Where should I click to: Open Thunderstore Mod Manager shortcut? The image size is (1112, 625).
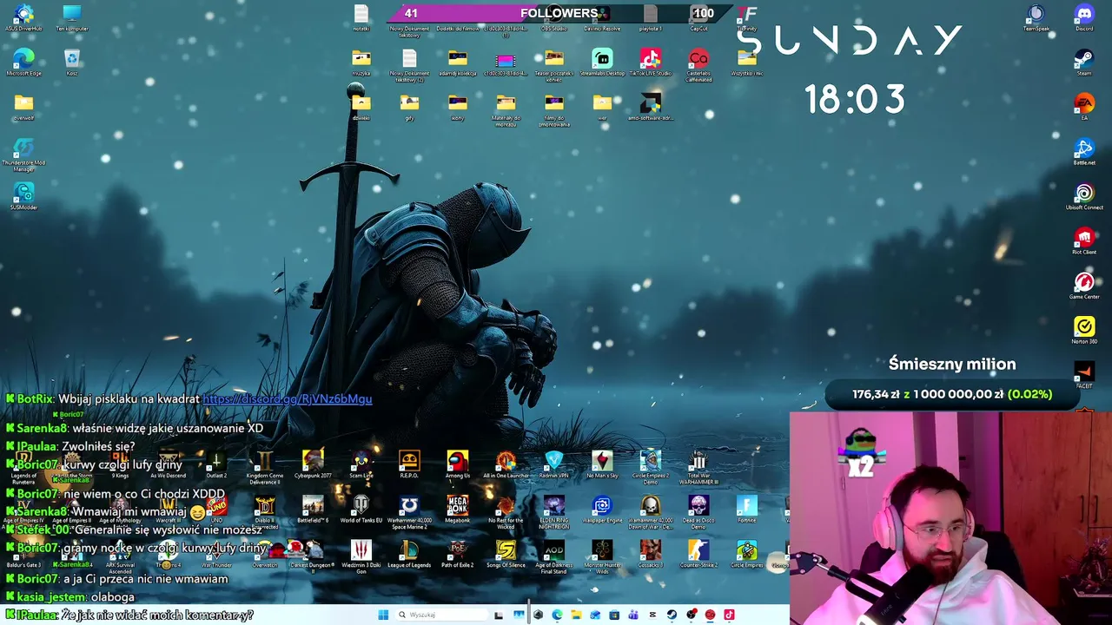point(23,153)
